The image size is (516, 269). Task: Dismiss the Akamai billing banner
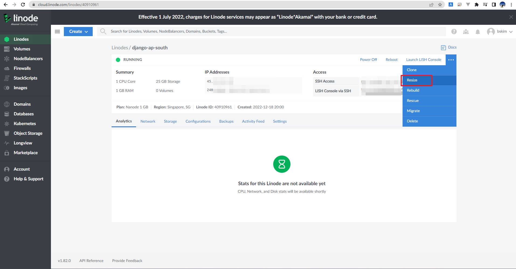point(511,17)
